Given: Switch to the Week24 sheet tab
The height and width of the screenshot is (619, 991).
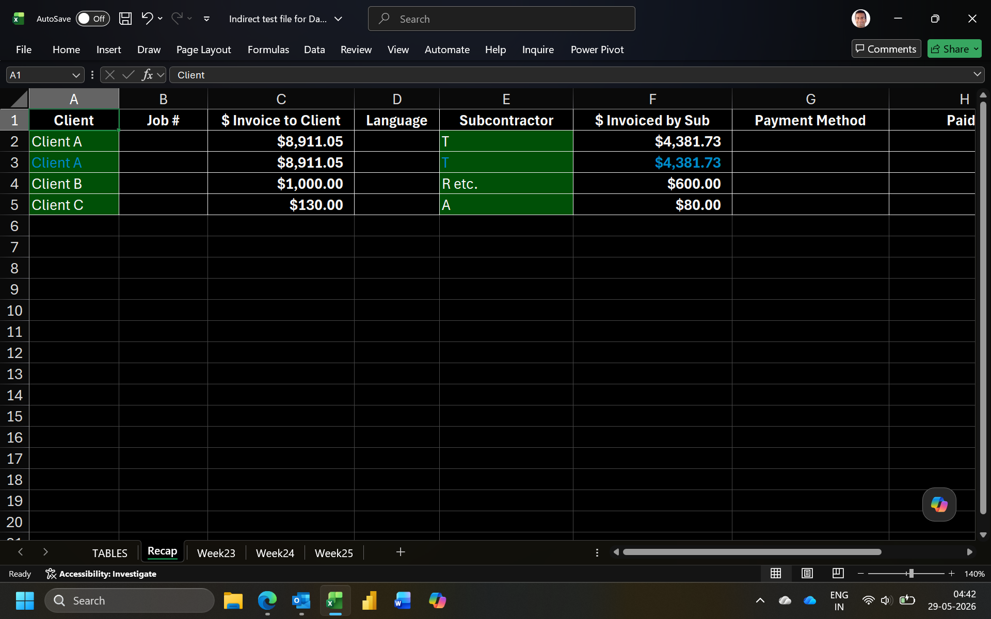Looking at the screenshot, I should pyautogui.click(x=275, y=553).
